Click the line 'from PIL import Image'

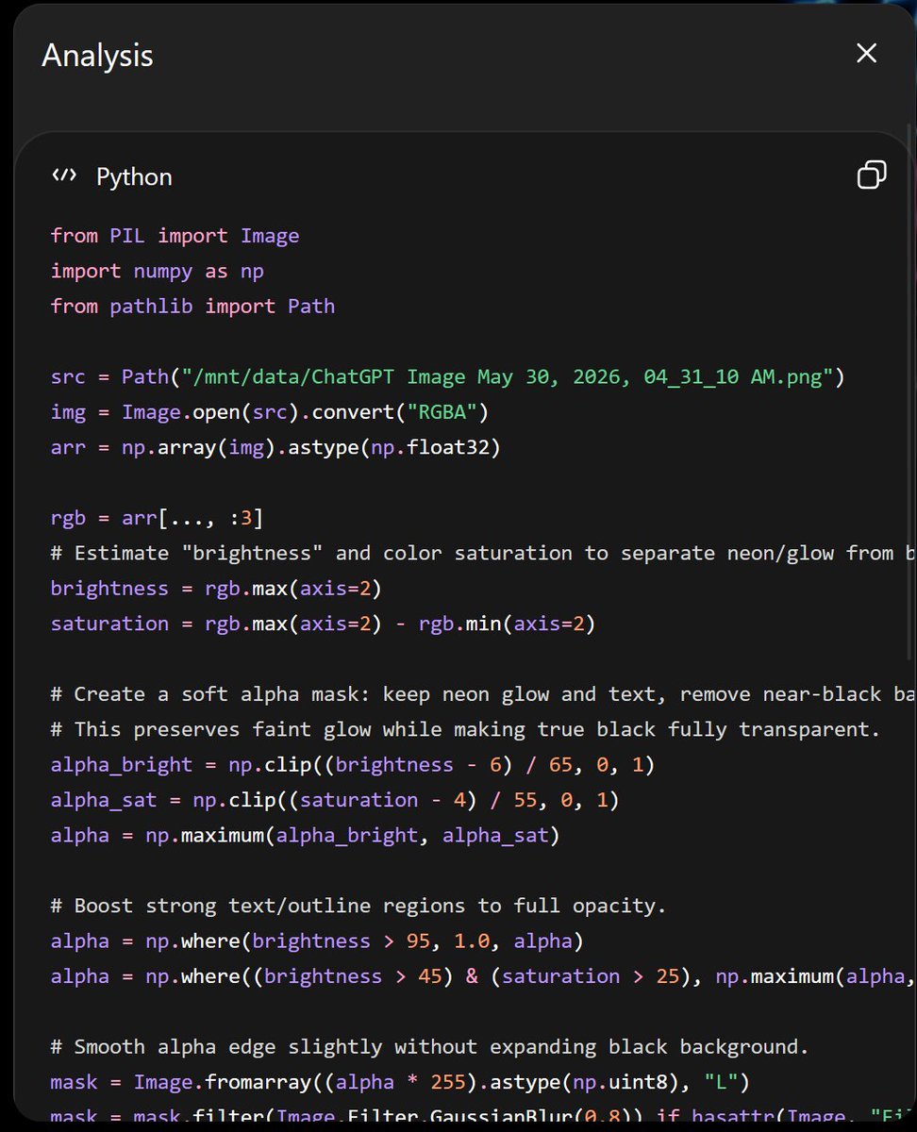[x=175, y=236]
